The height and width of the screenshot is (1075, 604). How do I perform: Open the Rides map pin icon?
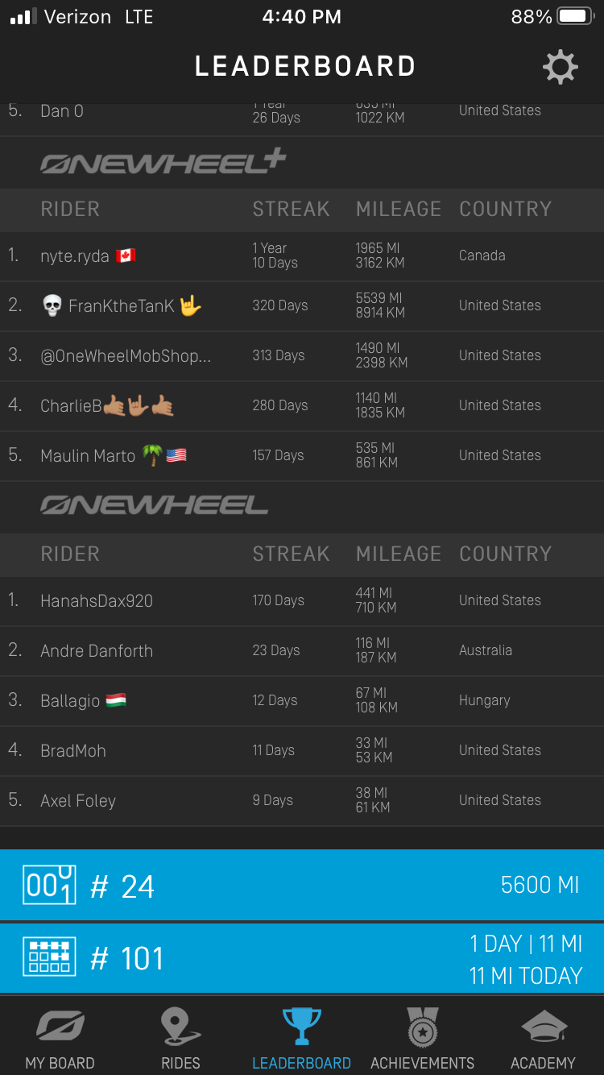180,1027
